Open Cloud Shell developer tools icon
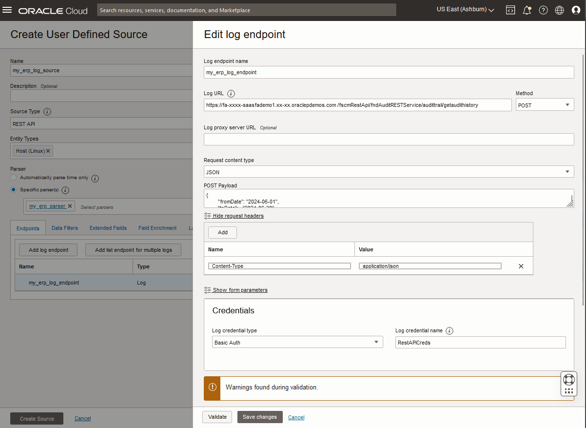Image resolution: width=586 pixels, height=428 pixels. click(510, 10)
